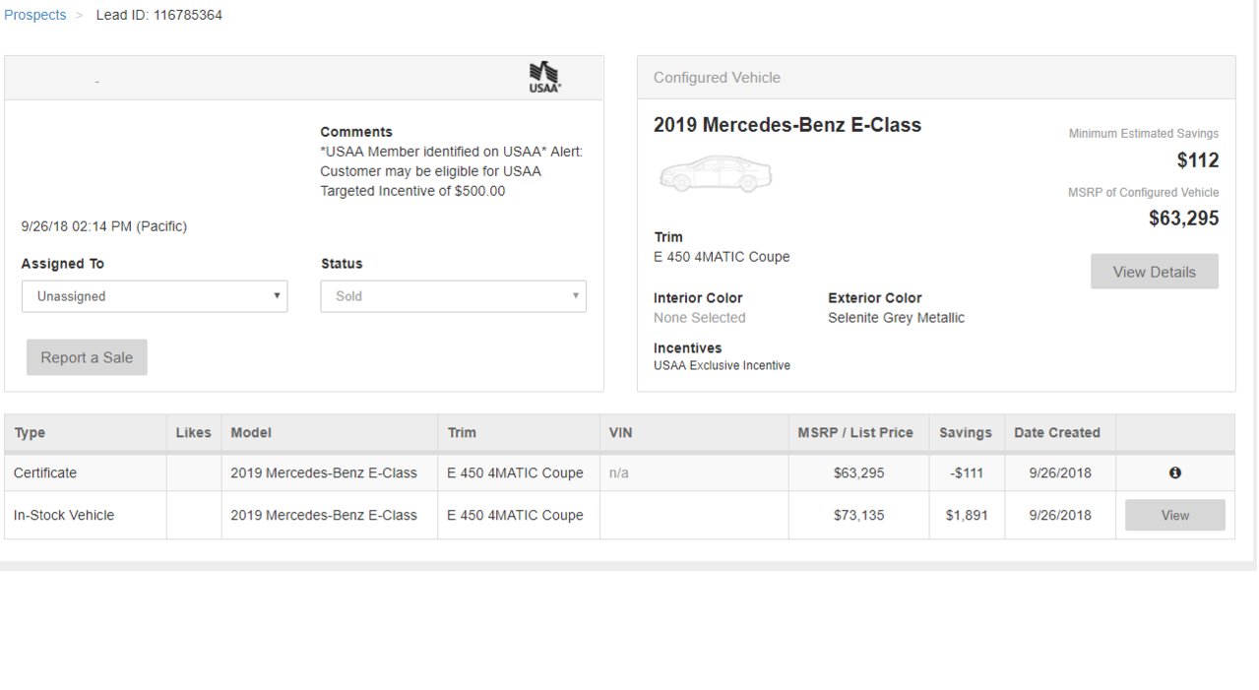Click the USAA logo icon
The image size is (1259, 690).
pos(544,78)
